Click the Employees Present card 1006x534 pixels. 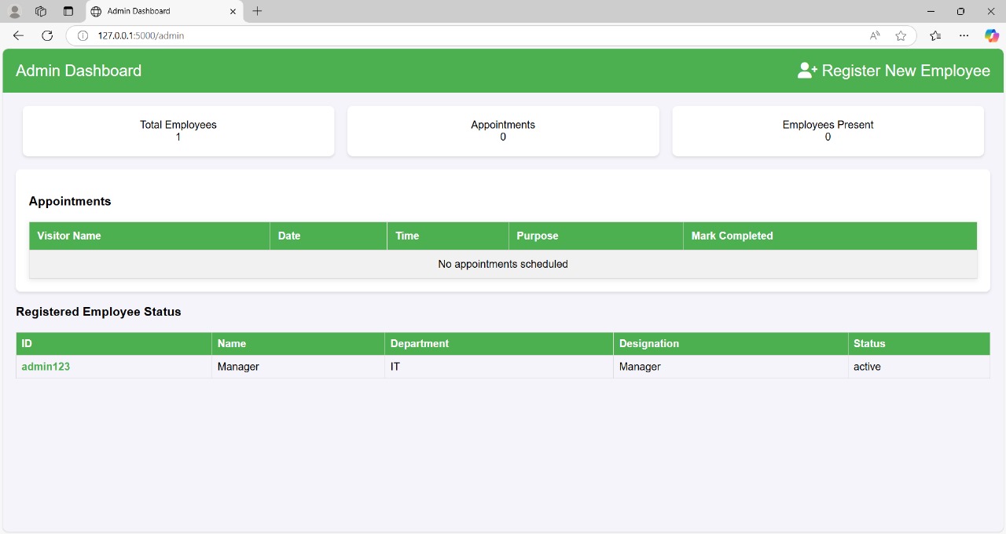[x=828, y=130]
